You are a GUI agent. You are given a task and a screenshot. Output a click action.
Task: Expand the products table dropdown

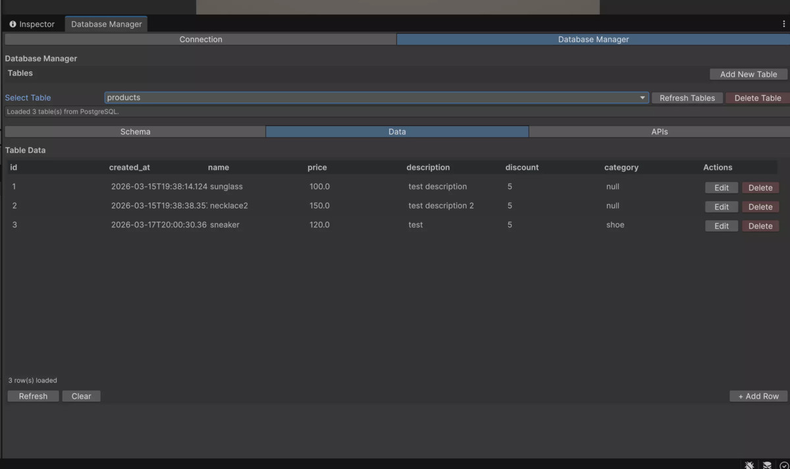click(377, 97)
